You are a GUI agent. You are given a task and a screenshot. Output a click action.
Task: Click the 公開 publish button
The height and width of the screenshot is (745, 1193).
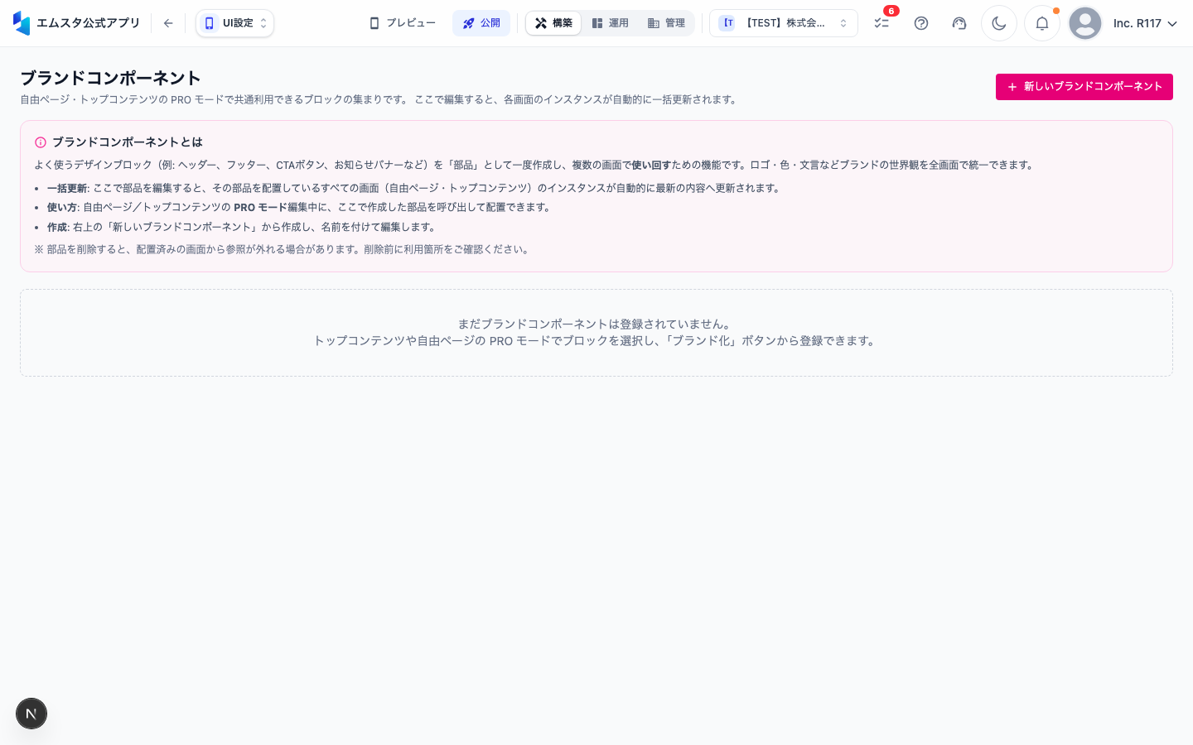pos(481,23)
